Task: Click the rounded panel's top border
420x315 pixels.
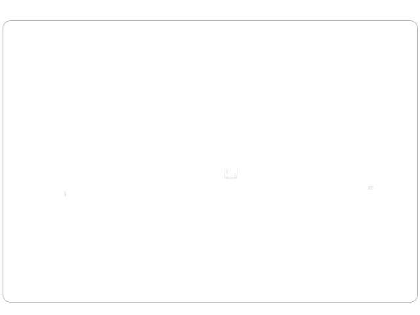Action: (x=210, y=20)
